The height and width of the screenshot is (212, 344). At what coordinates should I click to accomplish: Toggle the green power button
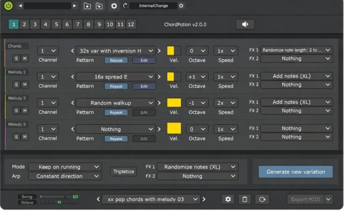point(8,6)
